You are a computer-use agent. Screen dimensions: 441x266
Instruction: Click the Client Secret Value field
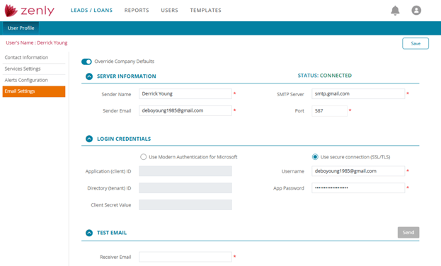185,204
